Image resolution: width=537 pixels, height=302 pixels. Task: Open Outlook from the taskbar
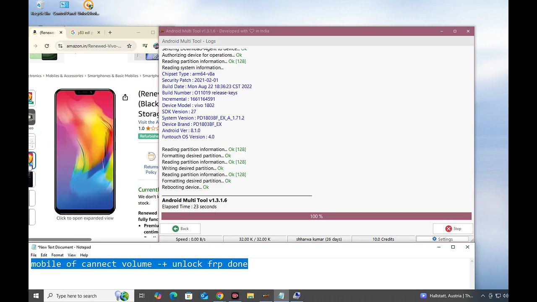[204, 296]
